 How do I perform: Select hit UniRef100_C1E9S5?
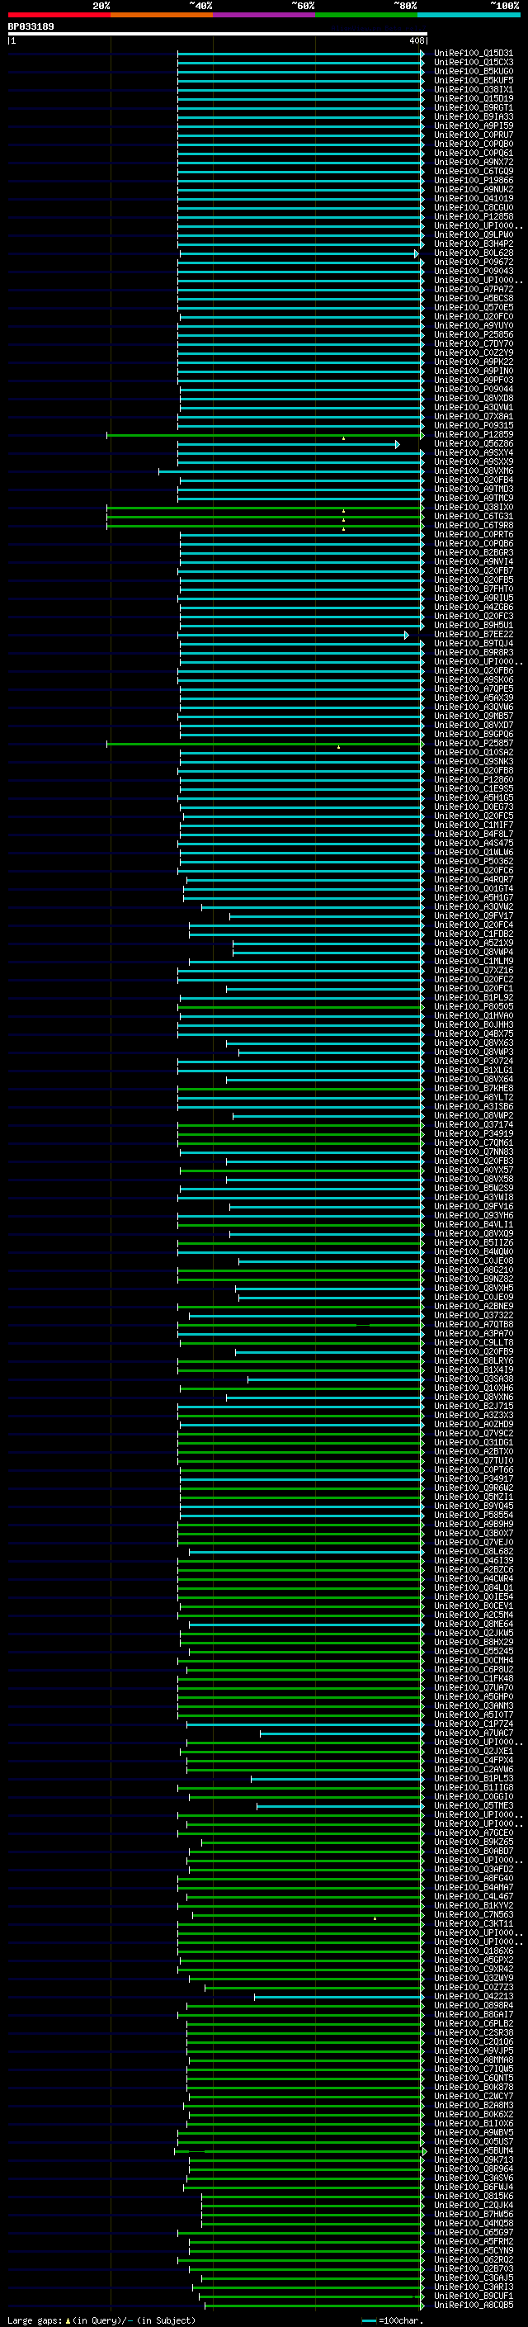pos(473,788)
